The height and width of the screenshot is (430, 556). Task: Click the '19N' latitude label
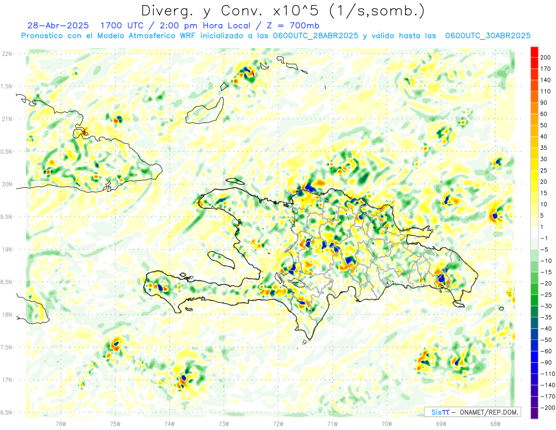7,250
